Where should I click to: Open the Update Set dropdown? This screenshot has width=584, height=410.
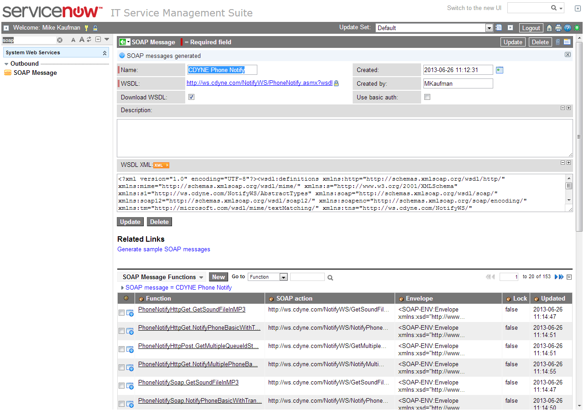pyautogui.click(x=434, y=28)
